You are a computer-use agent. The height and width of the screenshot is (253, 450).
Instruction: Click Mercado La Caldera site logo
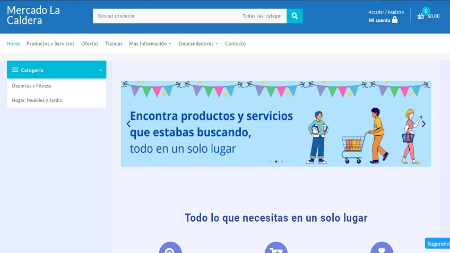coord(33,15)
